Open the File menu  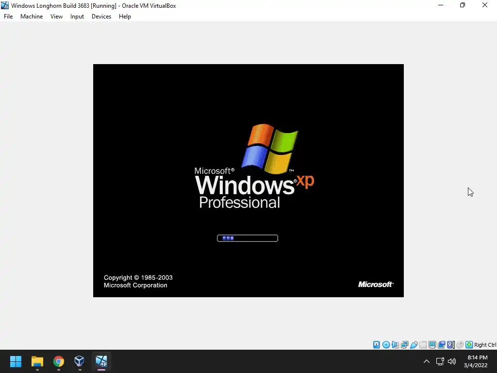[x=8, y=17]
